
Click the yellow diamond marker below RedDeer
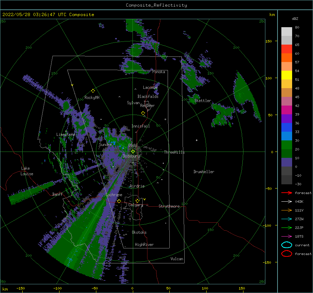pos(143,113)
